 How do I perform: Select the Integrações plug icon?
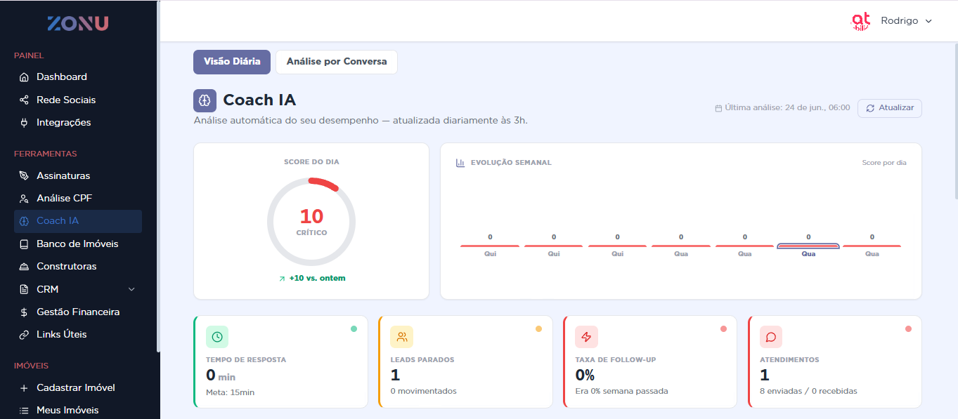point(24,123)
